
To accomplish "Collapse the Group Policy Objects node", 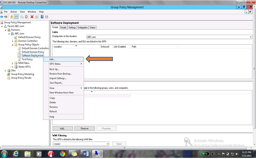I will tap(13, 45).
